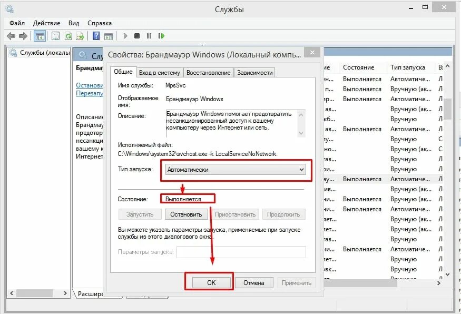Open the Файл menu

[17, 23]
